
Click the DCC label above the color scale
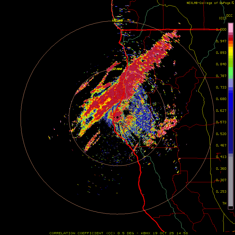229,16
